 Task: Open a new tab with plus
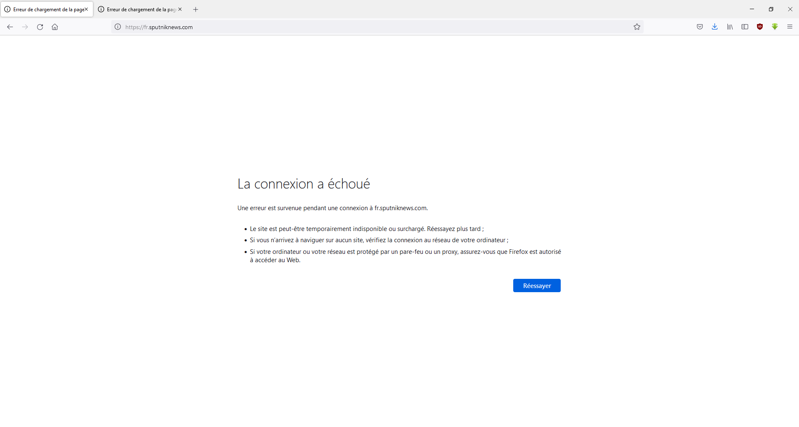(196, 9)
